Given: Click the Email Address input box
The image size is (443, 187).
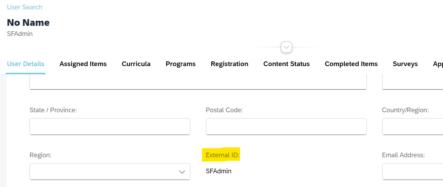Looking at the screenshot, I should click(x=412, y=171).
